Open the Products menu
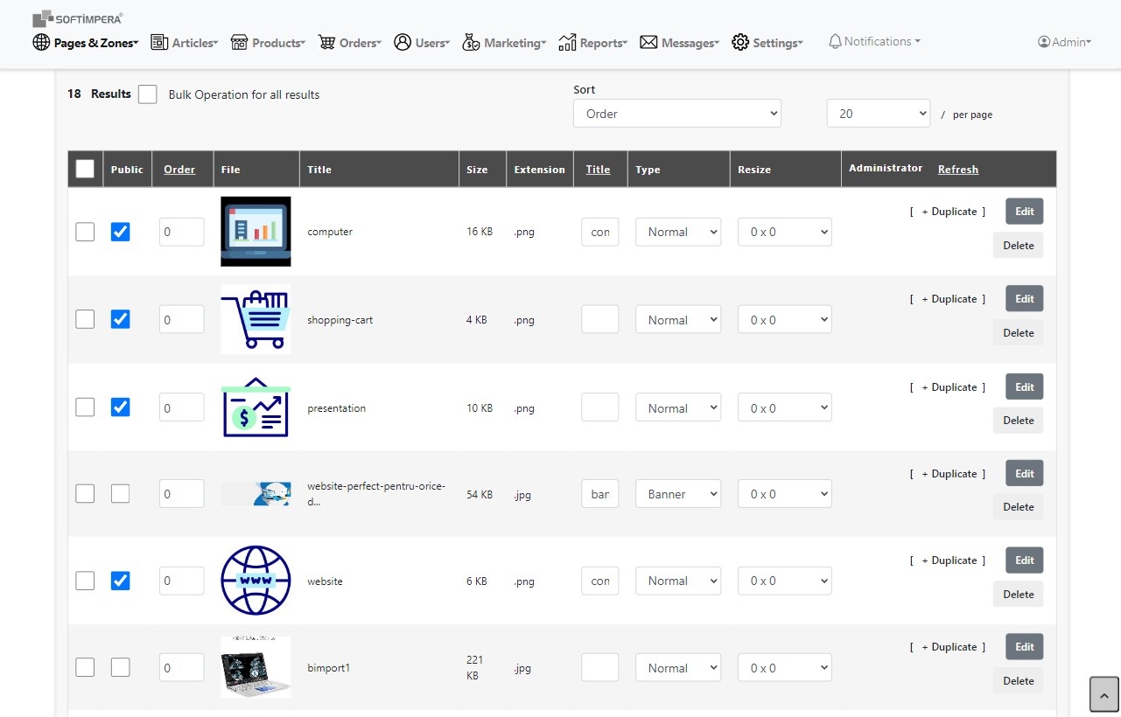 pos(268,42)
